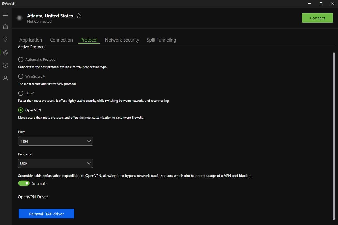Click the vertical scrollbar of settings

point(333,136)
